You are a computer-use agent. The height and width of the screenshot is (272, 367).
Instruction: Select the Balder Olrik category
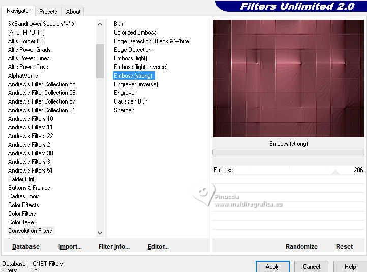pyautogui.click(x=22, y=179)
